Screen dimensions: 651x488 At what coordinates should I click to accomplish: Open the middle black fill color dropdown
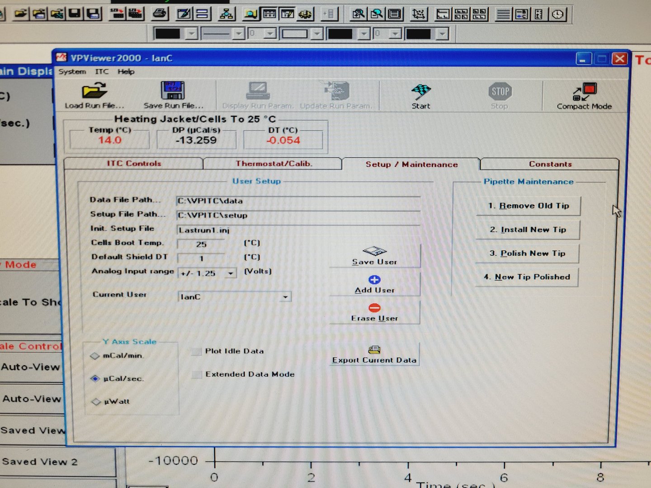(364, 34)
